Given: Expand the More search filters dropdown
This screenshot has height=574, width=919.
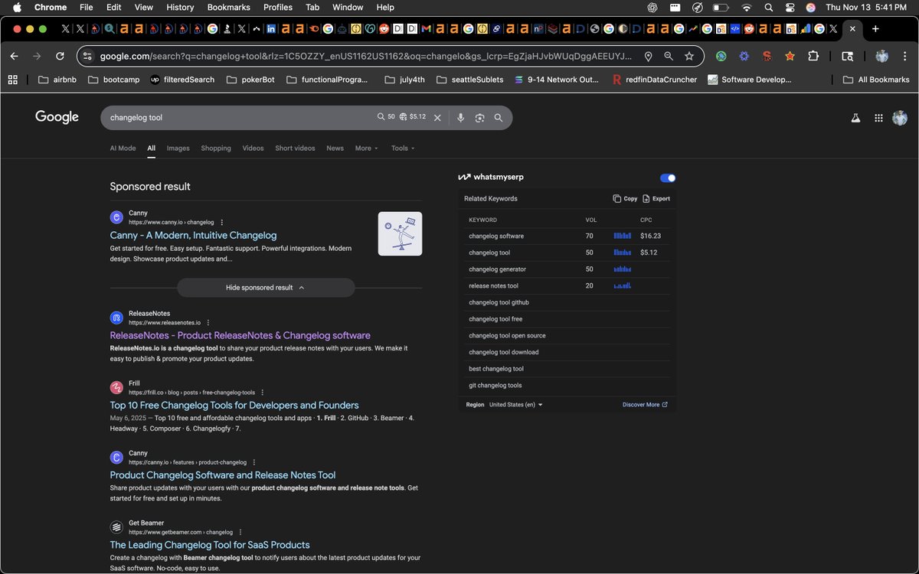Looking at the screenshot, I should tap(366, 148).
